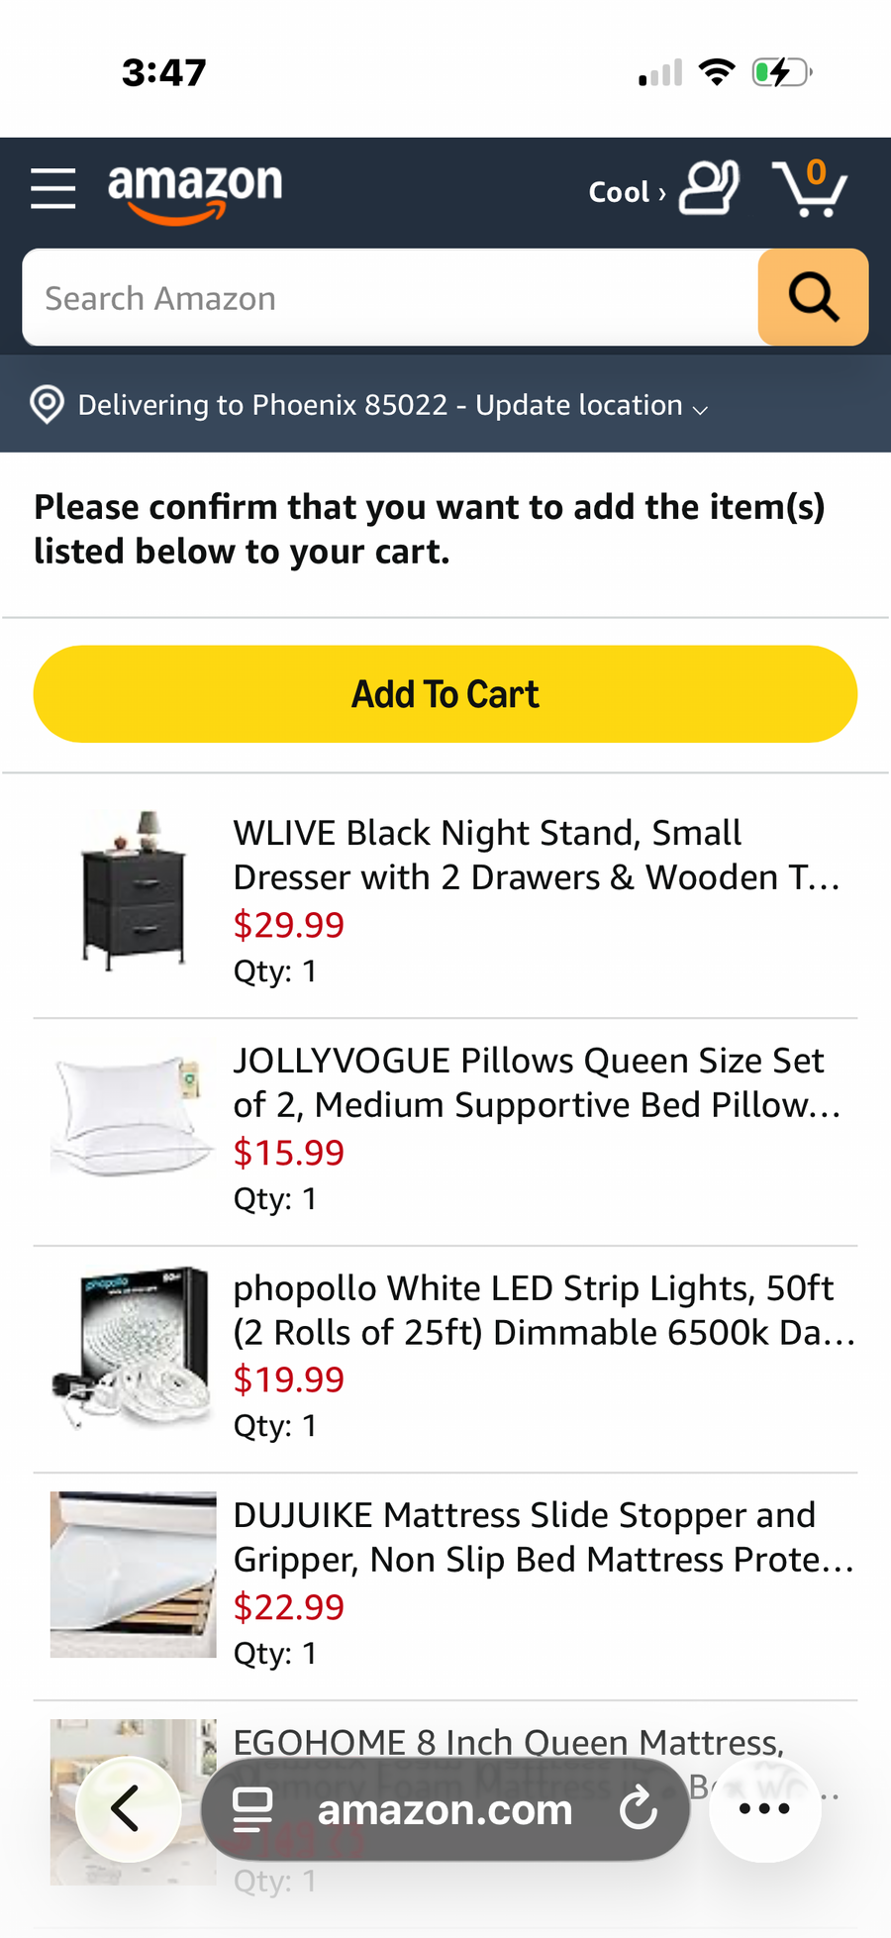Reload the page via refresh icon

(639, 1809)
